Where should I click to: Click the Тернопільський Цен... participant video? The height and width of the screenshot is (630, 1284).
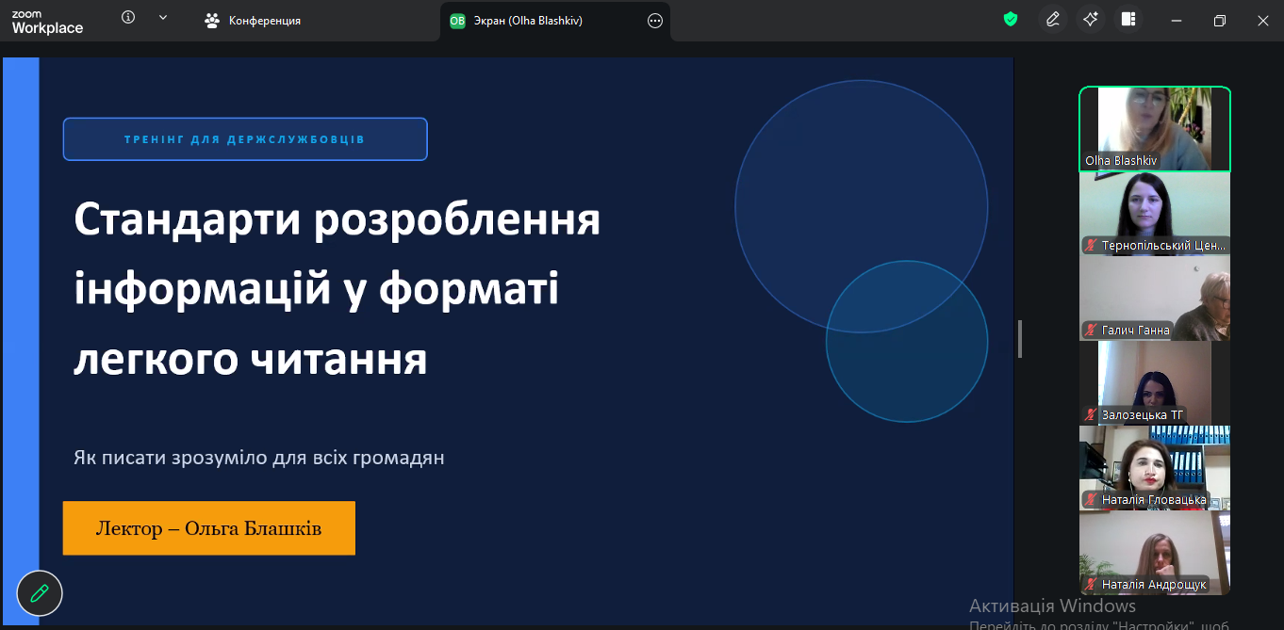pyautogui.click(x=1154, y=213)
